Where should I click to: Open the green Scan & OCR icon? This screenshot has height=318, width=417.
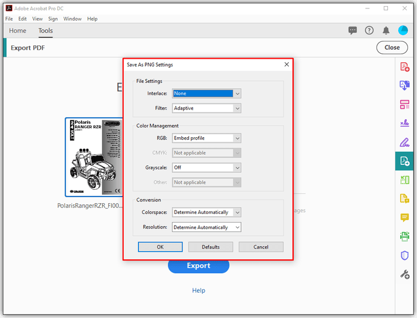(404, 236)
